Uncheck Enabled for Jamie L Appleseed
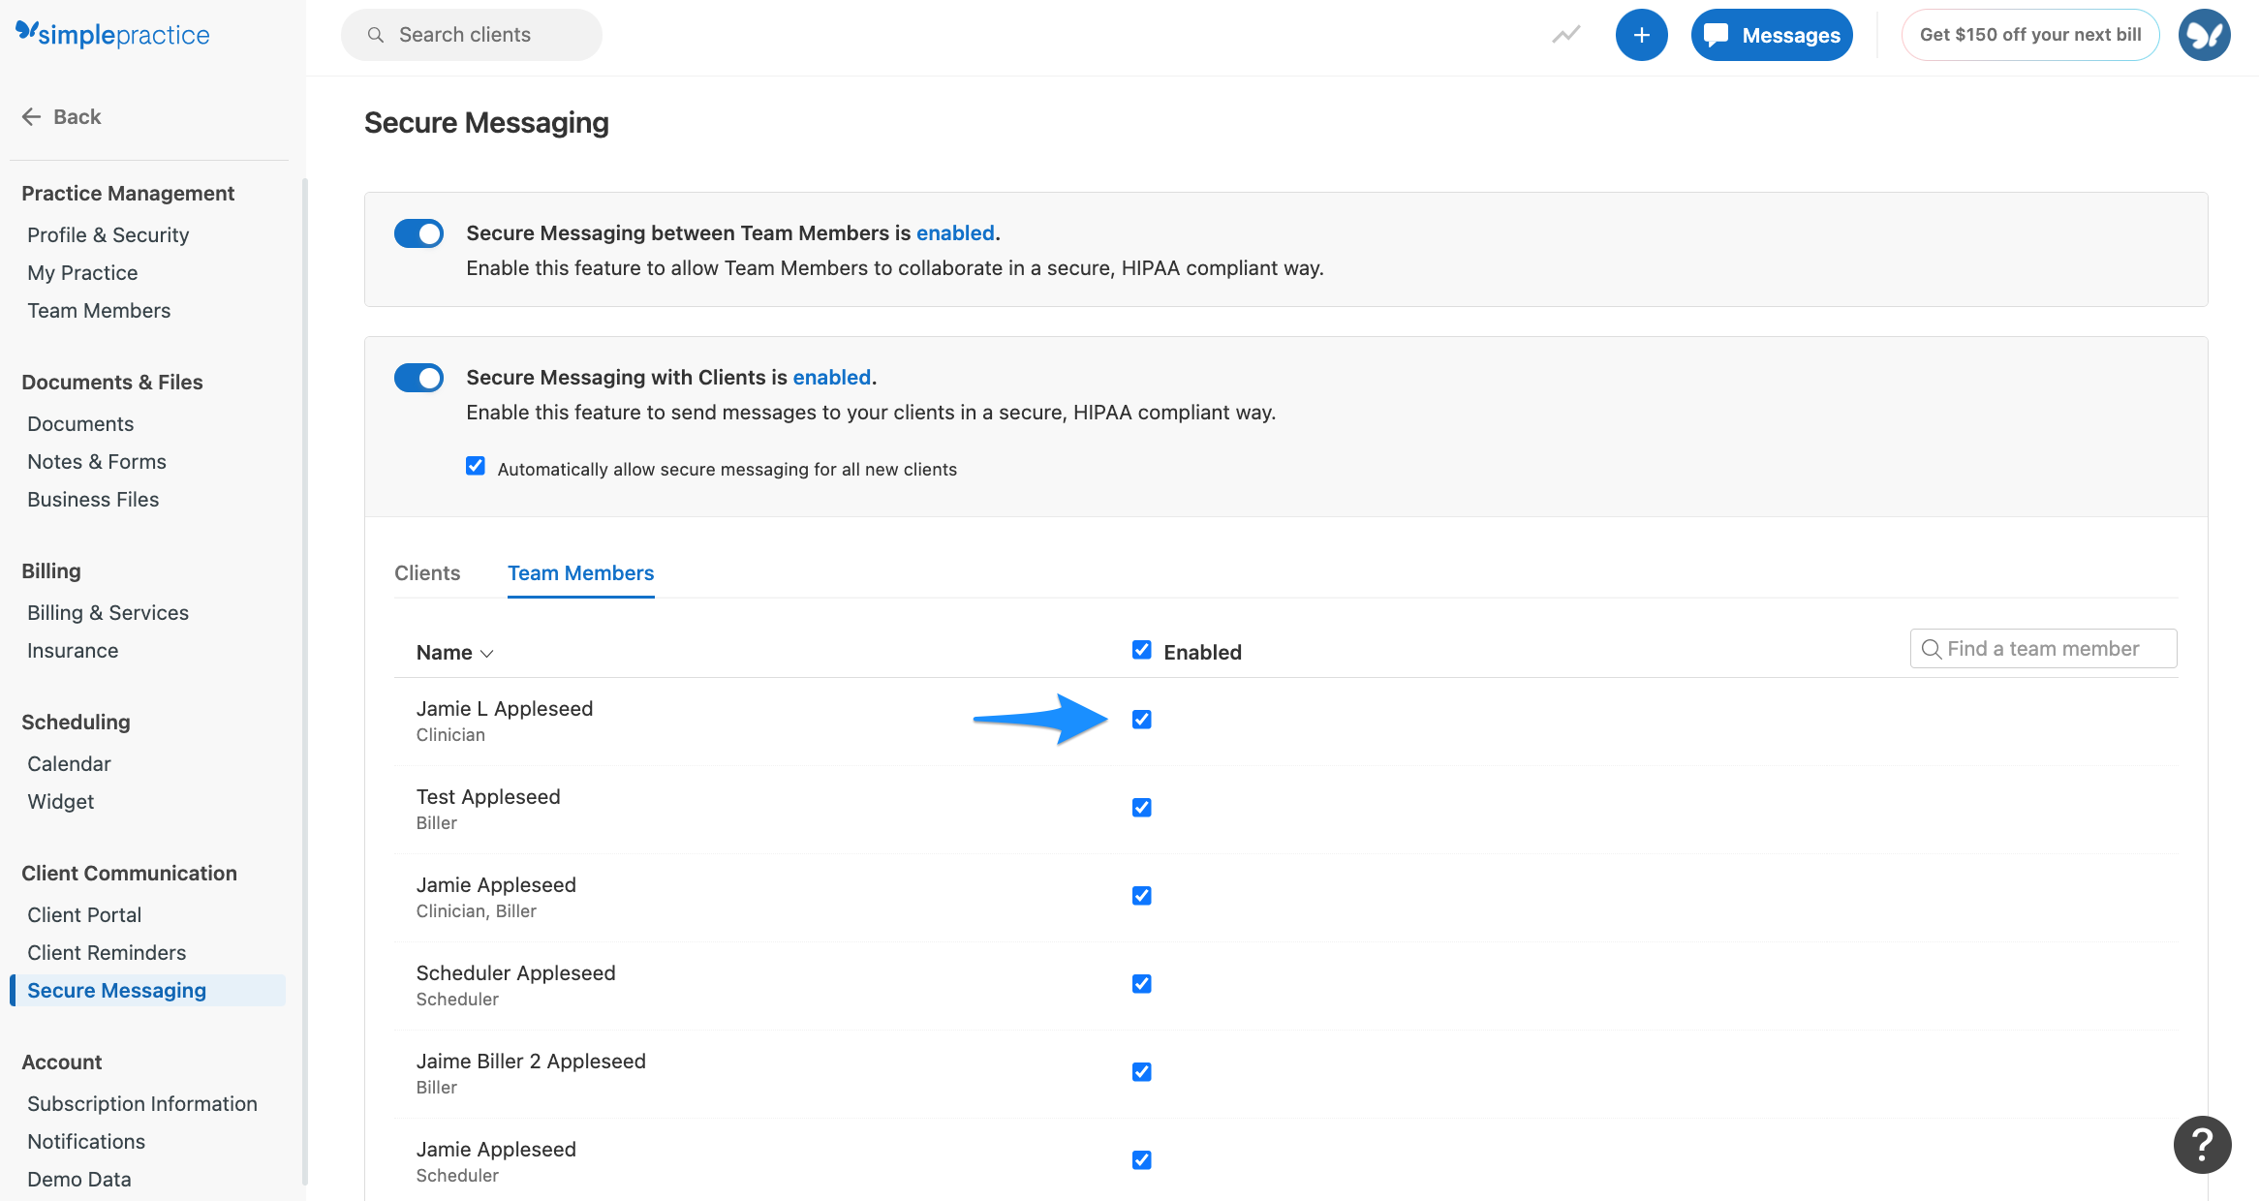Viewport: 2259px width, 1201px height. tap(1141, 719)
